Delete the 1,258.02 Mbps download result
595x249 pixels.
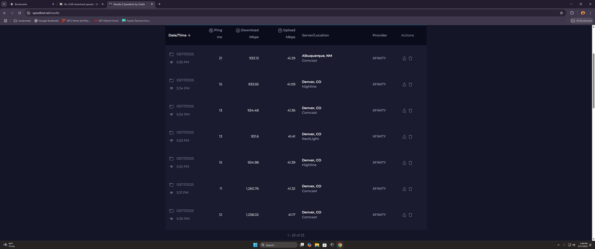point(410,215)
